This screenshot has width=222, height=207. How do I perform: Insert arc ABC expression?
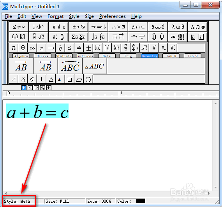70,66
